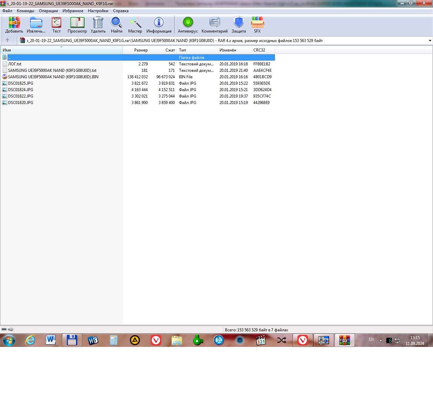
Task: Expand the archive path dropdown arrow
Action: point(430,41)
